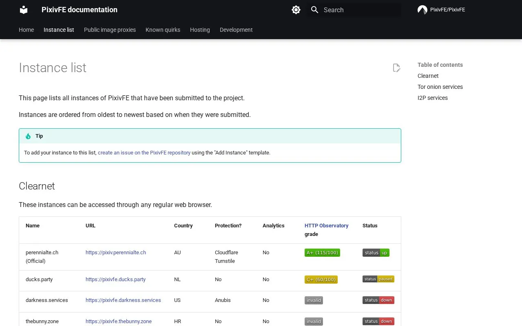
Task: Open create an issue on PixivFE repository link
Action: [x=144, y=153]
